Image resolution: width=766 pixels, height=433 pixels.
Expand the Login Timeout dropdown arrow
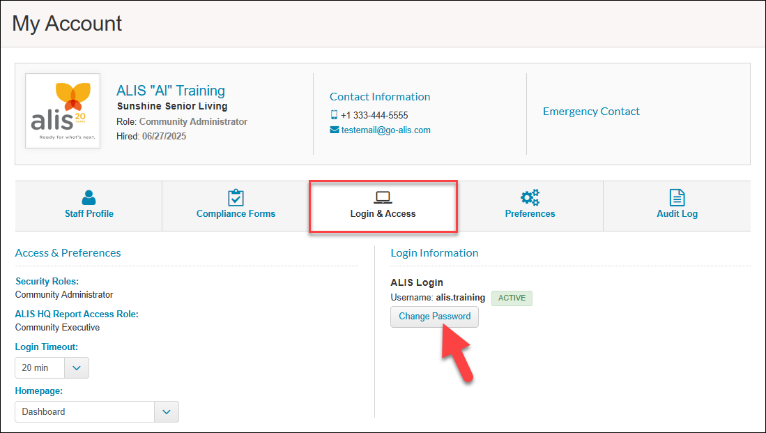pos(77,368)
